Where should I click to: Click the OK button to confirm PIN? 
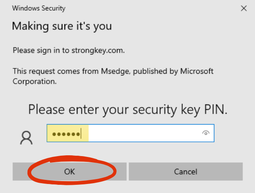(x=70, y=171)
